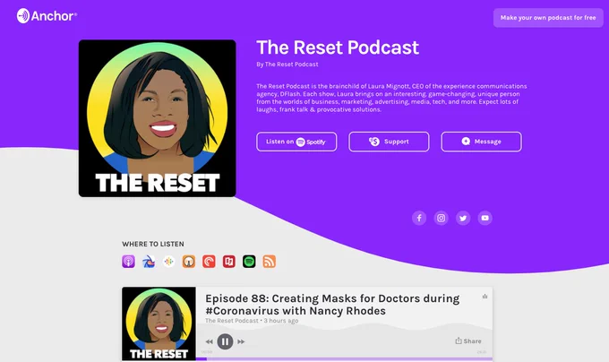This screenshot has height=362, width=609.
Task: Open the Overcast listening link
Action: click(189, 262)
